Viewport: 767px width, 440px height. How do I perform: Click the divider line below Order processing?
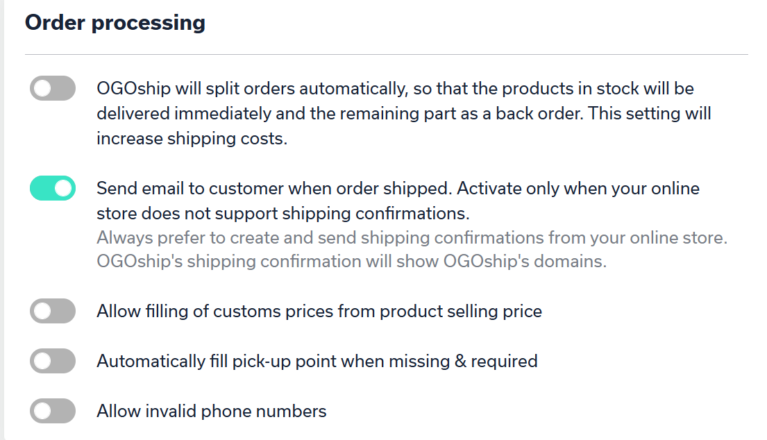386,54
